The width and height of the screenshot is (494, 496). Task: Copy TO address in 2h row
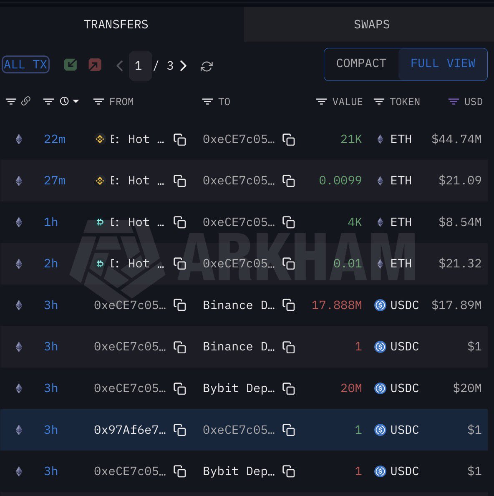(x=289, y=264)
